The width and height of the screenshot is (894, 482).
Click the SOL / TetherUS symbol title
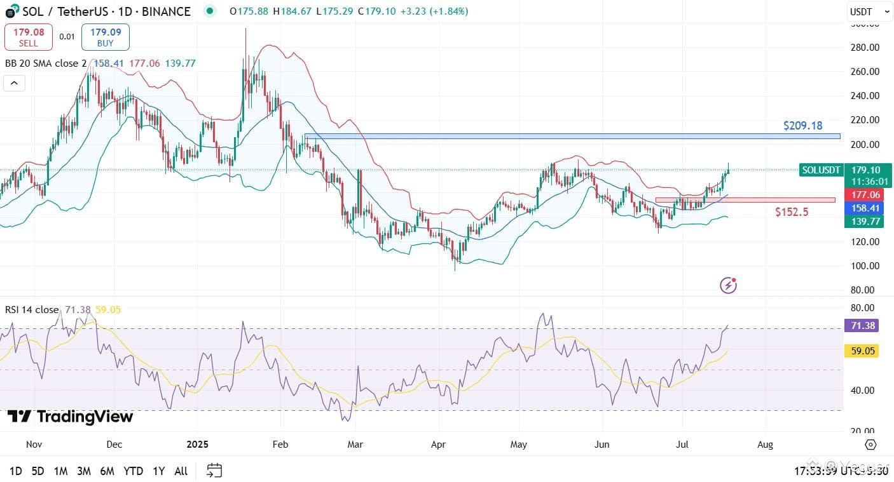point(106,11)
